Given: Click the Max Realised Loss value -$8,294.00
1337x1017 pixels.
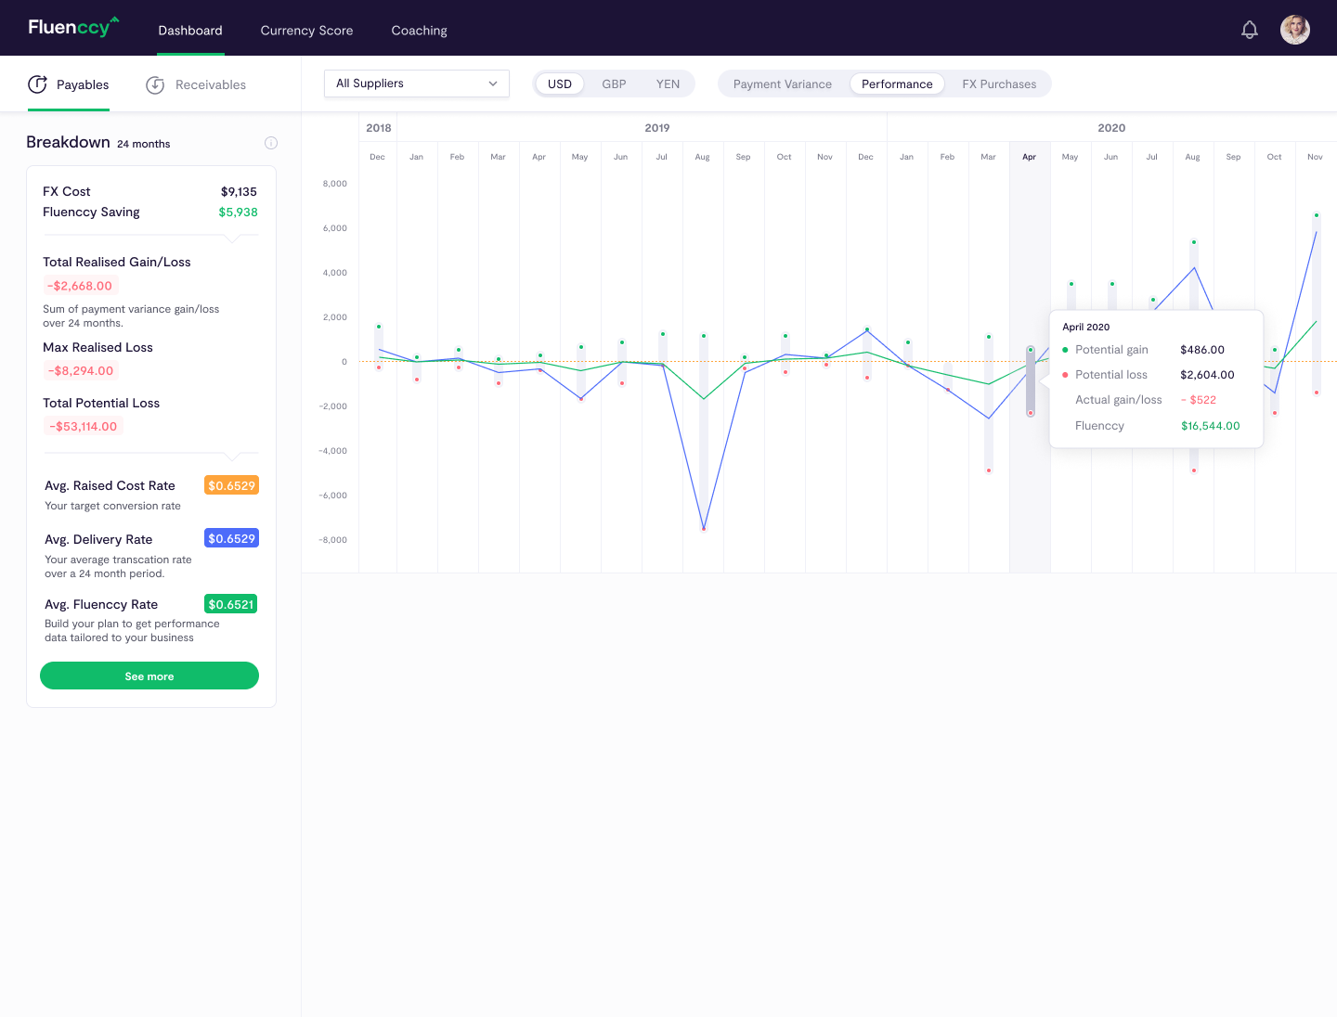Looking at the screenshot, I should [81, 370].
